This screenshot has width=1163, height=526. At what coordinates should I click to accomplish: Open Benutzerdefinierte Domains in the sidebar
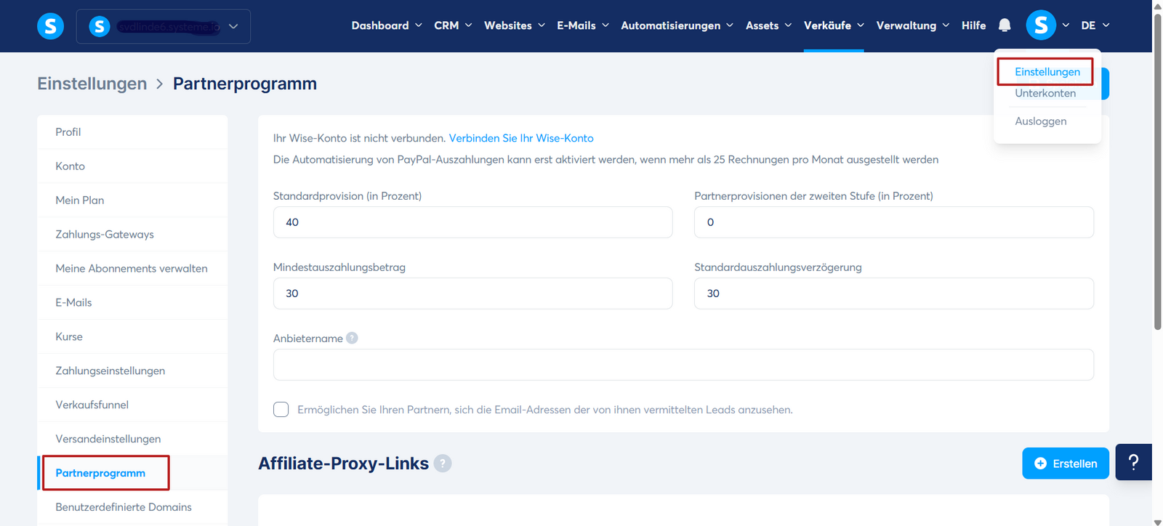click(132, 507)
